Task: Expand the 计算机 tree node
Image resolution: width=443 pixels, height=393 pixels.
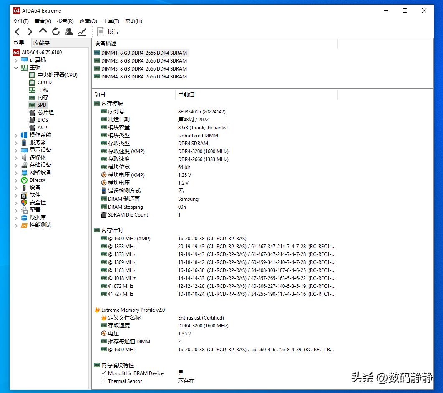Action: [16, 60]
